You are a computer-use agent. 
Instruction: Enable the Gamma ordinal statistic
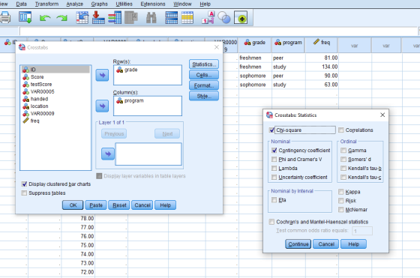(343, 151)
